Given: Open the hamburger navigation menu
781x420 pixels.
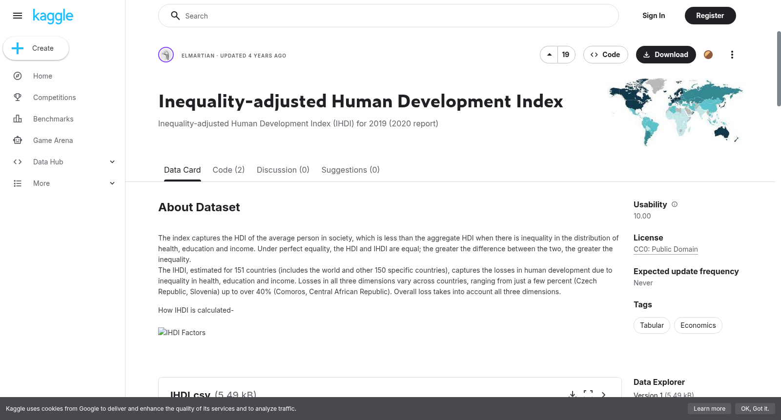Looking at the screenshot, I should click(x=18, y=16).
